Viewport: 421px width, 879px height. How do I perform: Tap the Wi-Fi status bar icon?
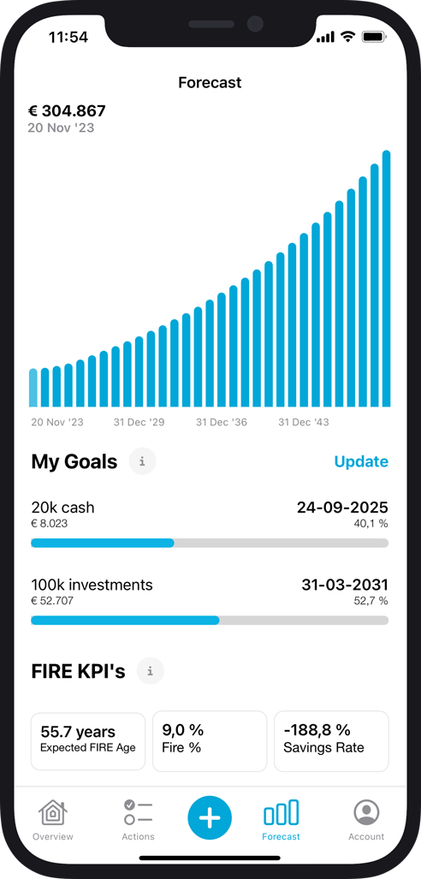[348, 37]
